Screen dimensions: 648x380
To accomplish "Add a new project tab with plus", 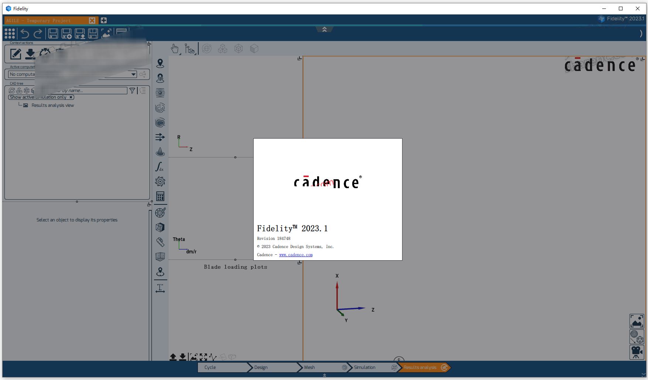I will [x=104, y=20].
